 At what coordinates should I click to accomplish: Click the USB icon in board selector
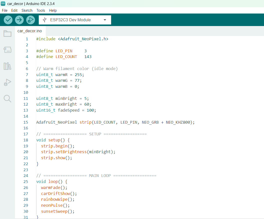[44, 20]
